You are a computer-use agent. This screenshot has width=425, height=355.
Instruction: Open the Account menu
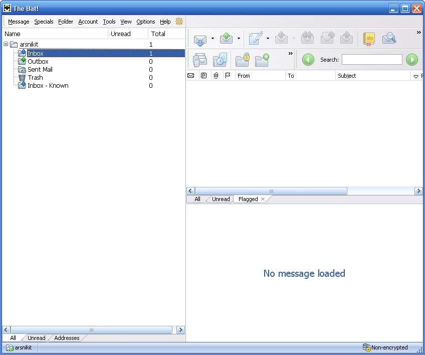pos(88,22)
